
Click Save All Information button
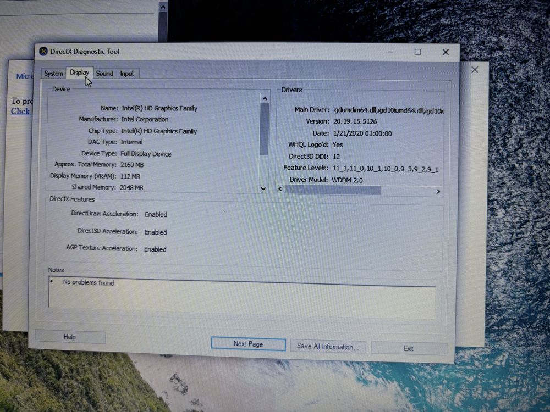click(x=328, y=347)
